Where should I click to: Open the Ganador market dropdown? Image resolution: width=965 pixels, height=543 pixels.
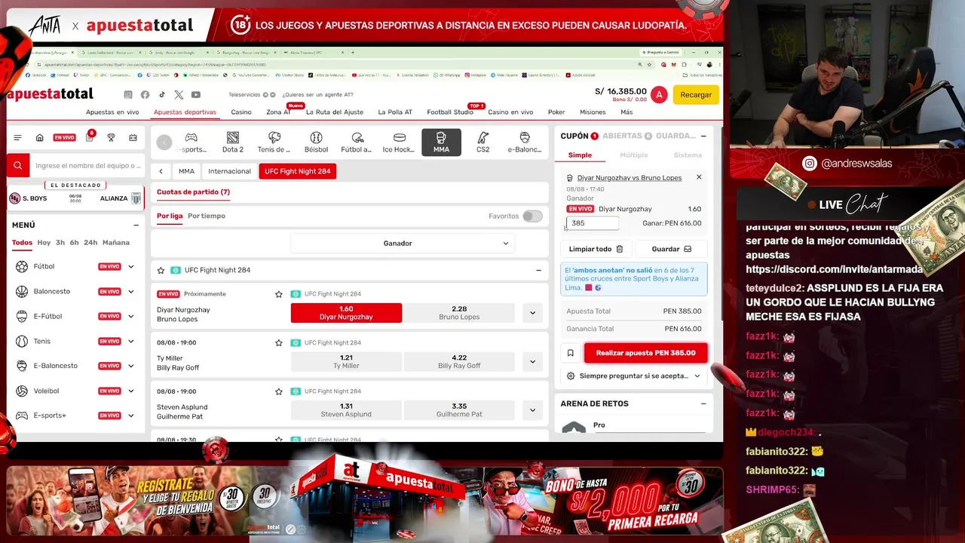click(x=403, y=243)
